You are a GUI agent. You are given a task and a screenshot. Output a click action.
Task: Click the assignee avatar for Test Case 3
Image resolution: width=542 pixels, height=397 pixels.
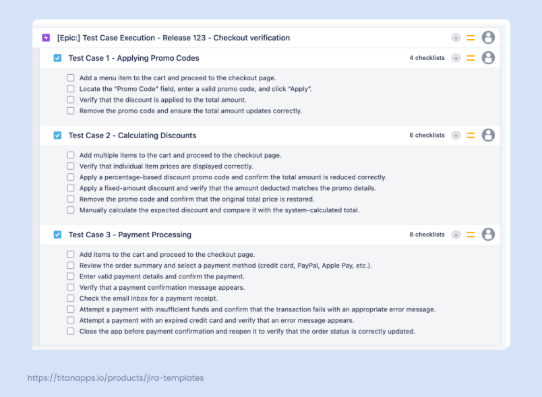coord(488,235)
